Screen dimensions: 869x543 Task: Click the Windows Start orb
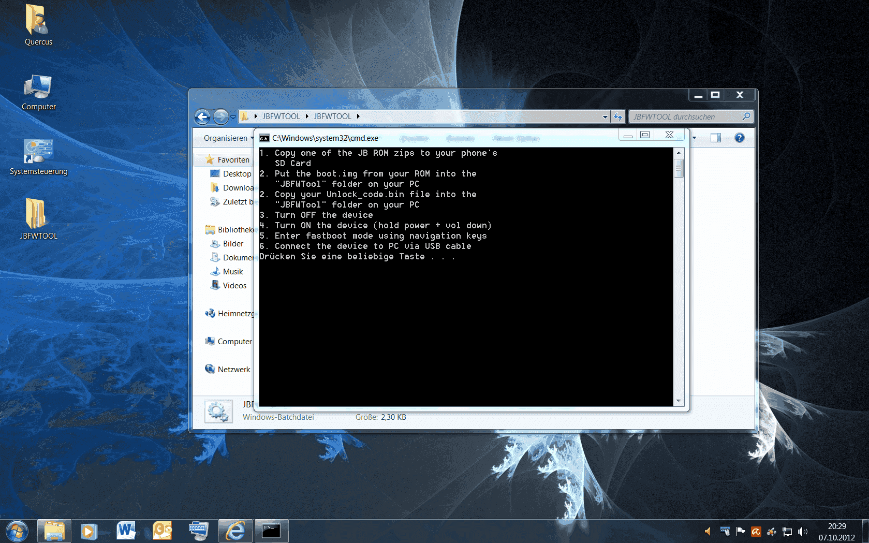click(x=17, y=531)
